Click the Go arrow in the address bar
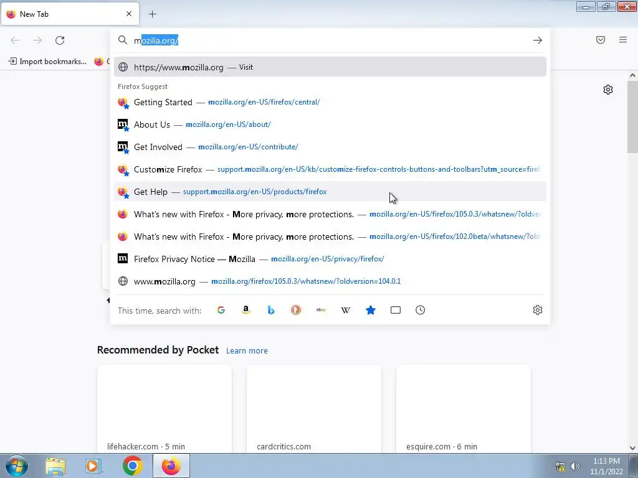 pyautogui.click(x=538, y=40)
